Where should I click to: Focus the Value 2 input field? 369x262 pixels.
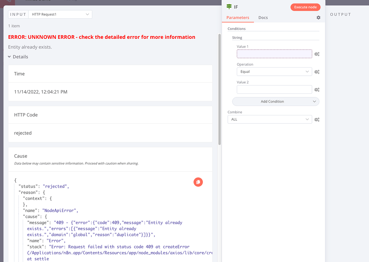coord(274,89)
